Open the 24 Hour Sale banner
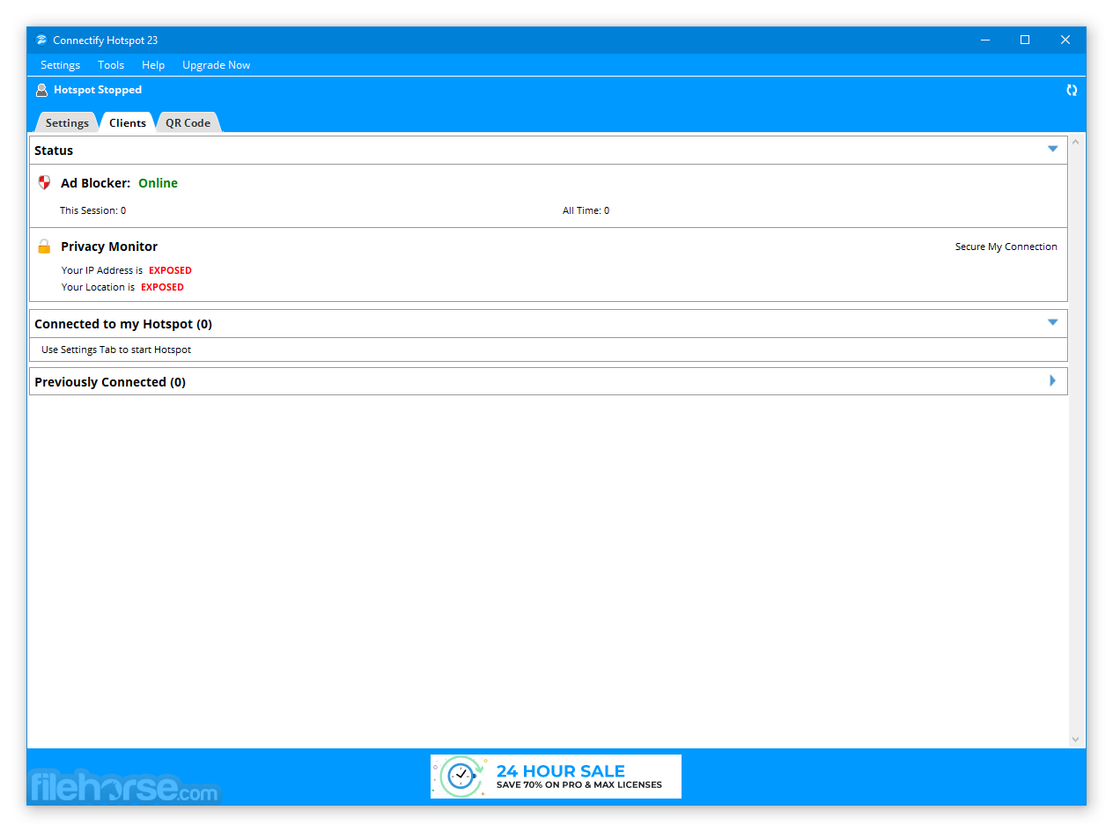1113x832 pixels. [x=556, y=777]
